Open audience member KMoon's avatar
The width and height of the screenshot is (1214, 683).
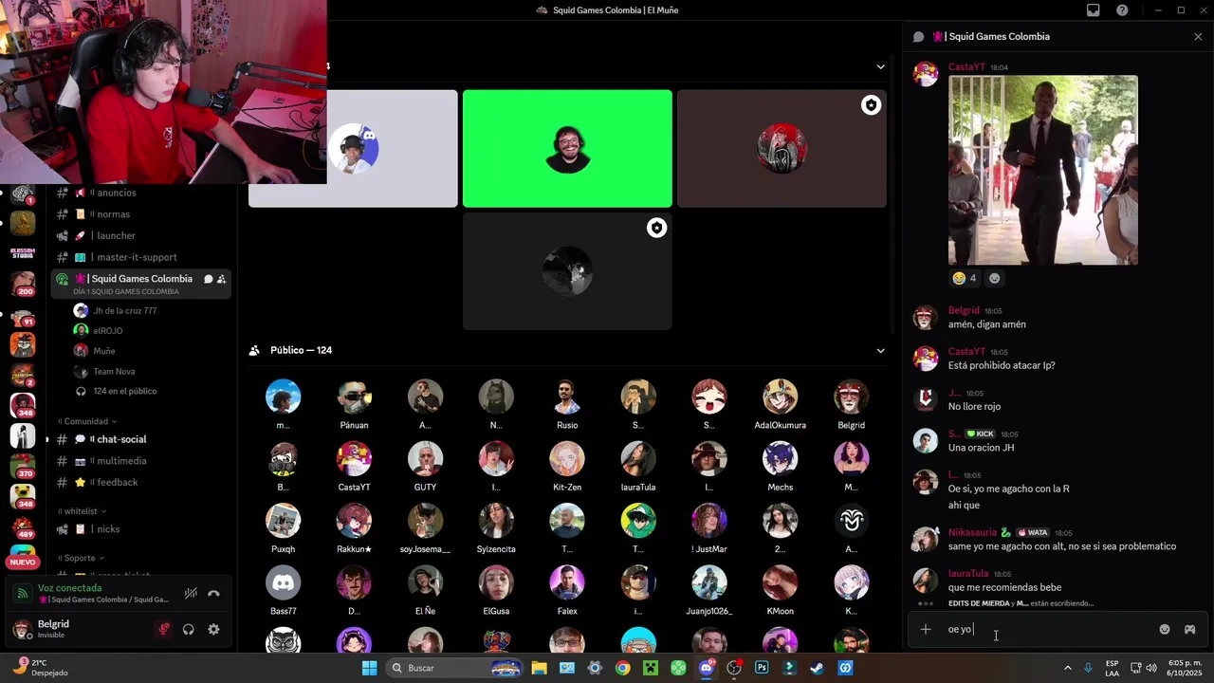780,582
